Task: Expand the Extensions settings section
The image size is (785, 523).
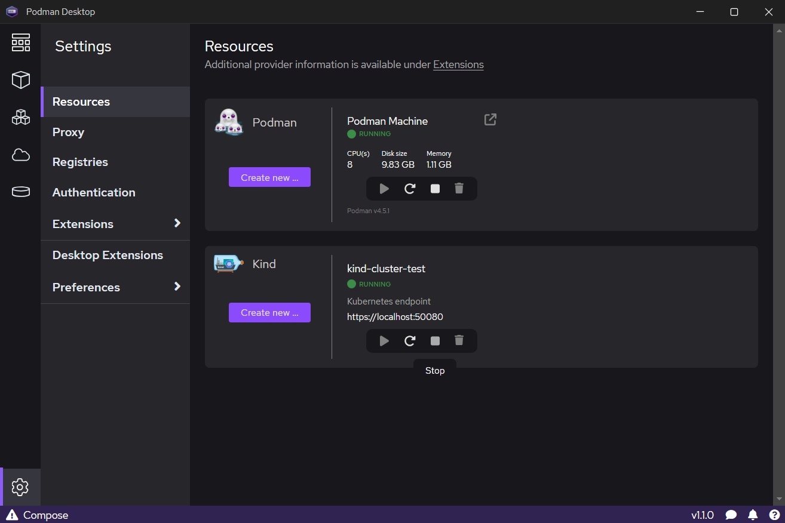Action: pyautogui.click(x=177, y=223)
